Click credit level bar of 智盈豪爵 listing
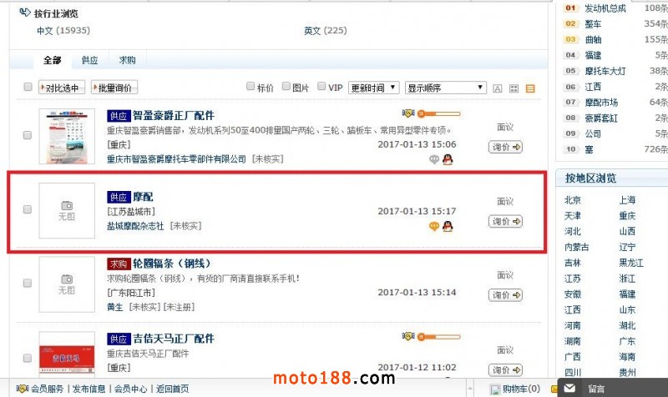668x397 pixels. coord(439,113)
